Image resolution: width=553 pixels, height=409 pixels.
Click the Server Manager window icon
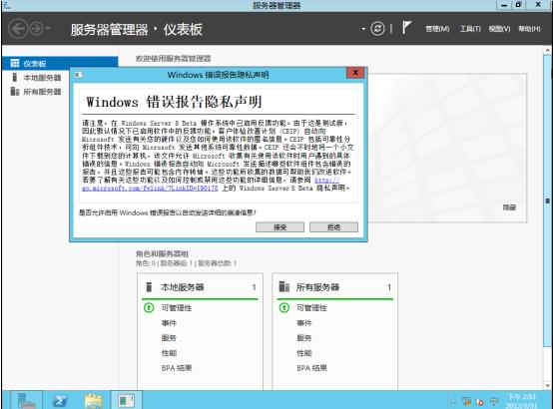click(x=7, y=5)
